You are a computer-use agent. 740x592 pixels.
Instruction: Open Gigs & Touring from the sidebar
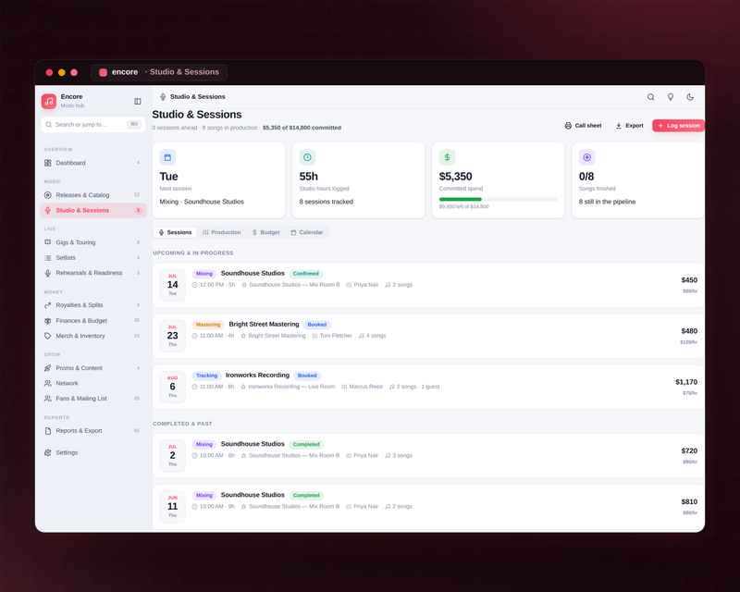pos(93,242)
